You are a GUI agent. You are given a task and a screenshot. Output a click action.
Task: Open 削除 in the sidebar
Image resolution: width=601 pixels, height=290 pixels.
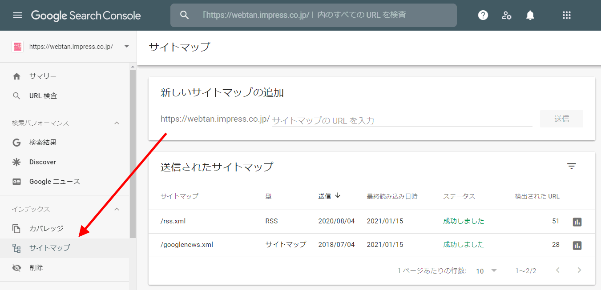(x=65, y=268)
